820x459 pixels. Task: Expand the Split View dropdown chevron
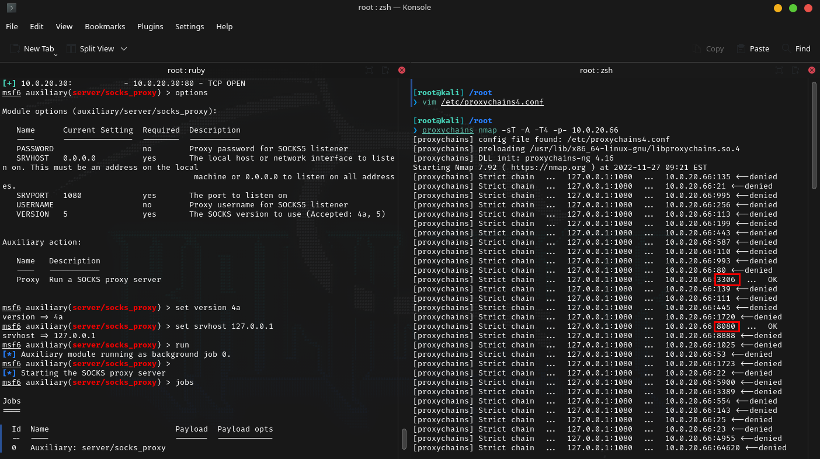(x=124, y=49)
